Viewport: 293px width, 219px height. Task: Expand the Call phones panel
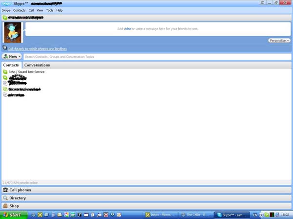pos(146,190)
